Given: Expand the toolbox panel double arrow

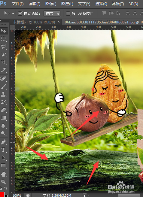Looking at the screenshot, I should coord(1,21).
